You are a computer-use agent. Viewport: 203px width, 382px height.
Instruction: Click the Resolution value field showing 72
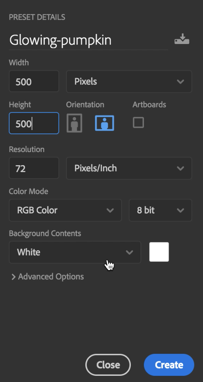tap(34, 168)
